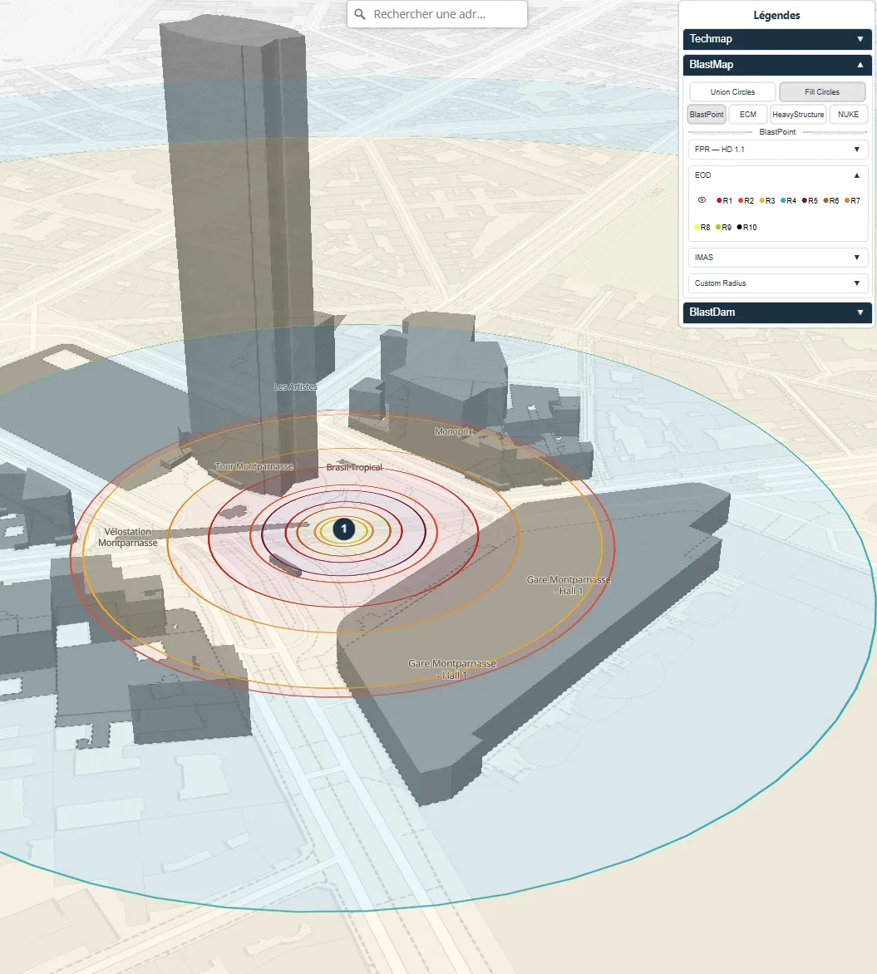
Task: Expand the Techmap legend section
Action: 777,38
